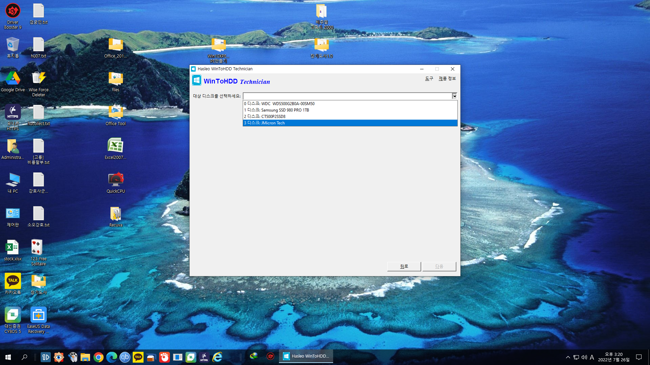This screenshot has width=650, height=365.
Task: Open Wise Force Deleter icon
Action: (39, 83)
